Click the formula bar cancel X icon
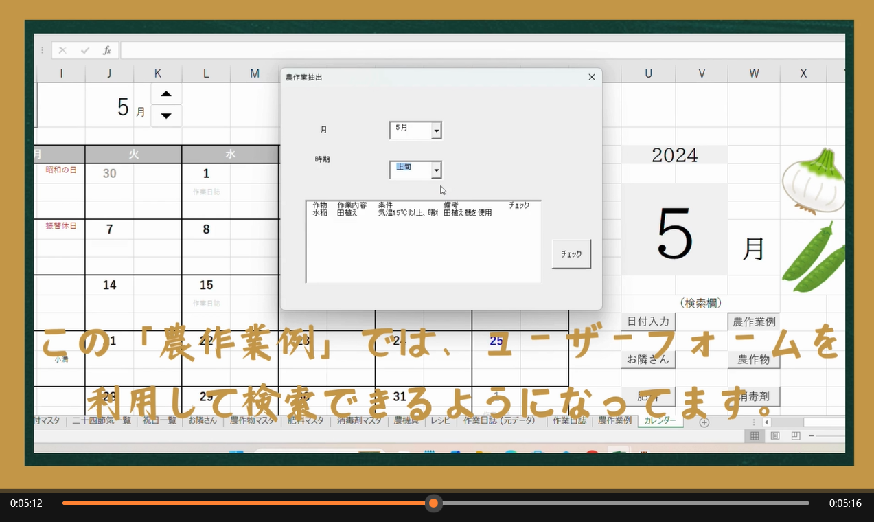This screenshot has width=874, height=522. pos(62,50)
